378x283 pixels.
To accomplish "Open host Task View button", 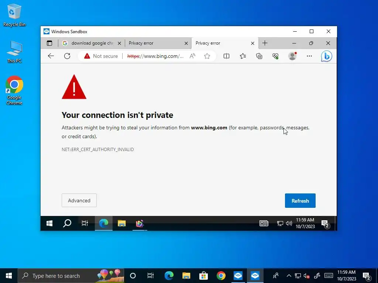I will coord(151,276).
